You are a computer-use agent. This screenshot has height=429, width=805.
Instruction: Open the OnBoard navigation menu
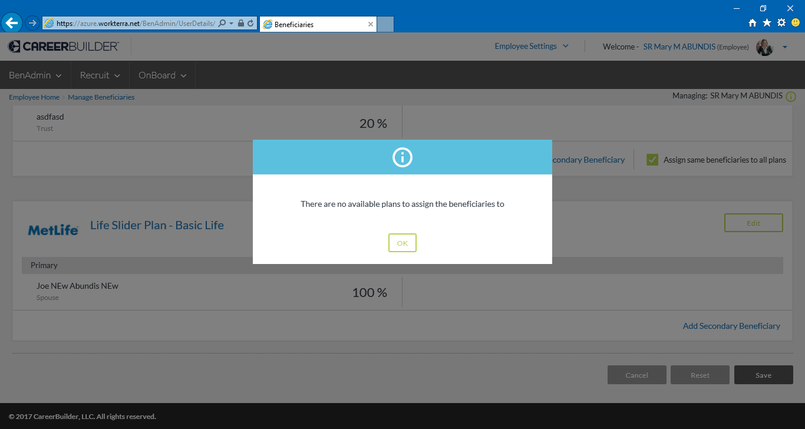[x=162, y=75]
